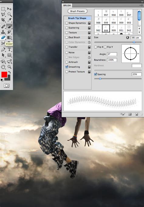The image size is (144, 207).
Task: Select the Horizontal Type tool
Action: [x=9, y=49]
